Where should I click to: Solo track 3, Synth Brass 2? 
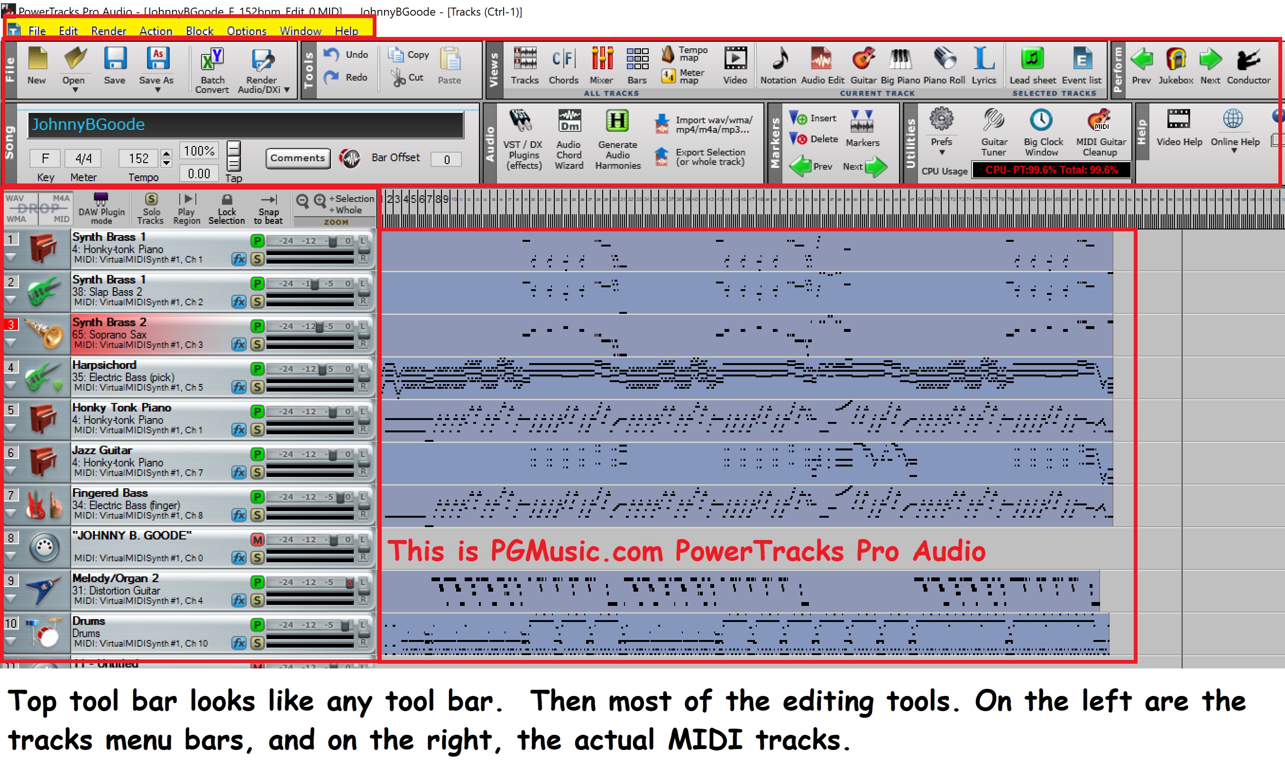coord(257,344)
